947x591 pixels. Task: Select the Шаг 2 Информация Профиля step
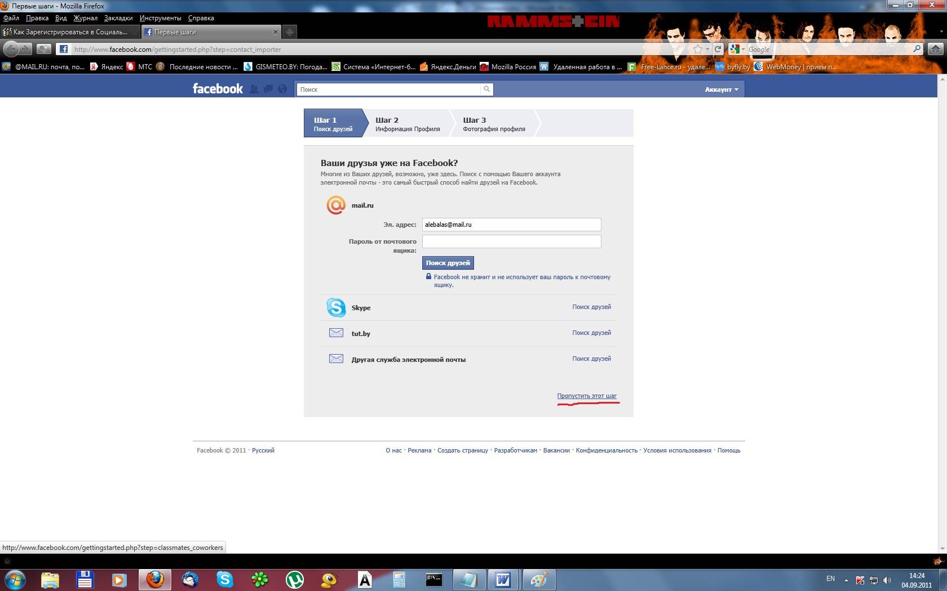(x=408, y=124)
